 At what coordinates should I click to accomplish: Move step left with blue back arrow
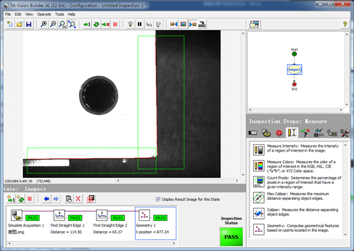point(47,199)
